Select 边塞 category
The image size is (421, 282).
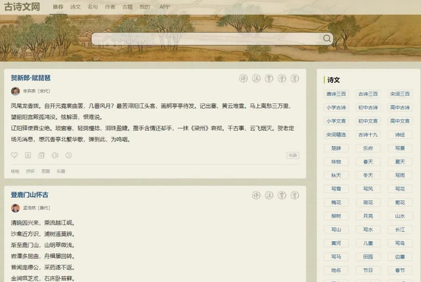(x=400, y=257)
